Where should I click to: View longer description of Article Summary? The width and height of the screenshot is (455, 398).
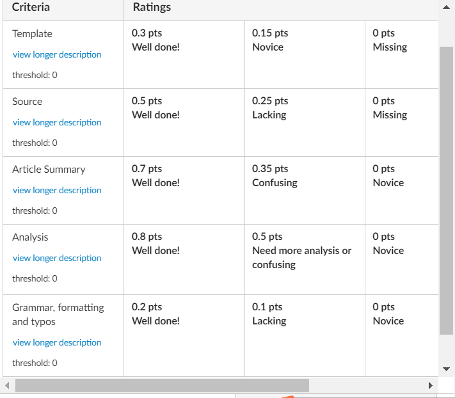click(x=57, y=190)
